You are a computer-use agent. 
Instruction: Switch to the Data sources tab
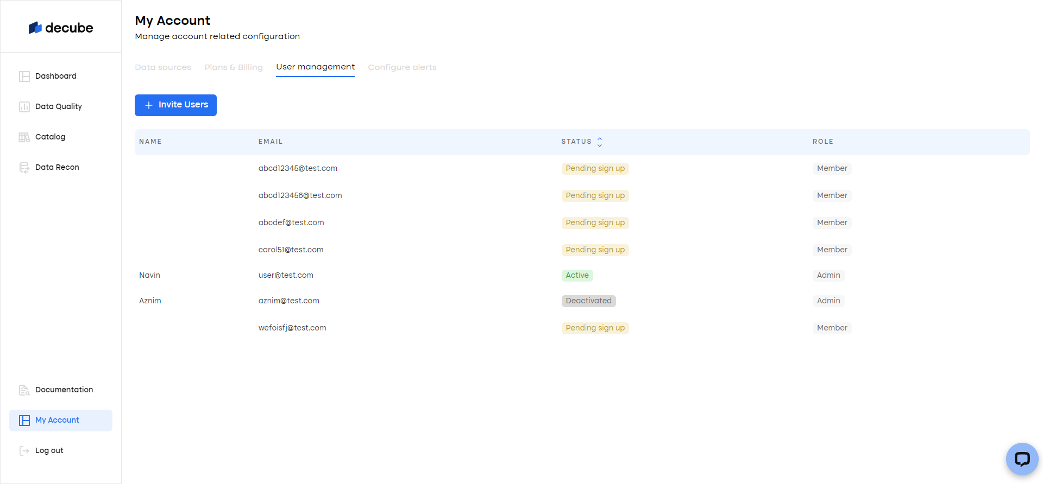pos(163,67)
